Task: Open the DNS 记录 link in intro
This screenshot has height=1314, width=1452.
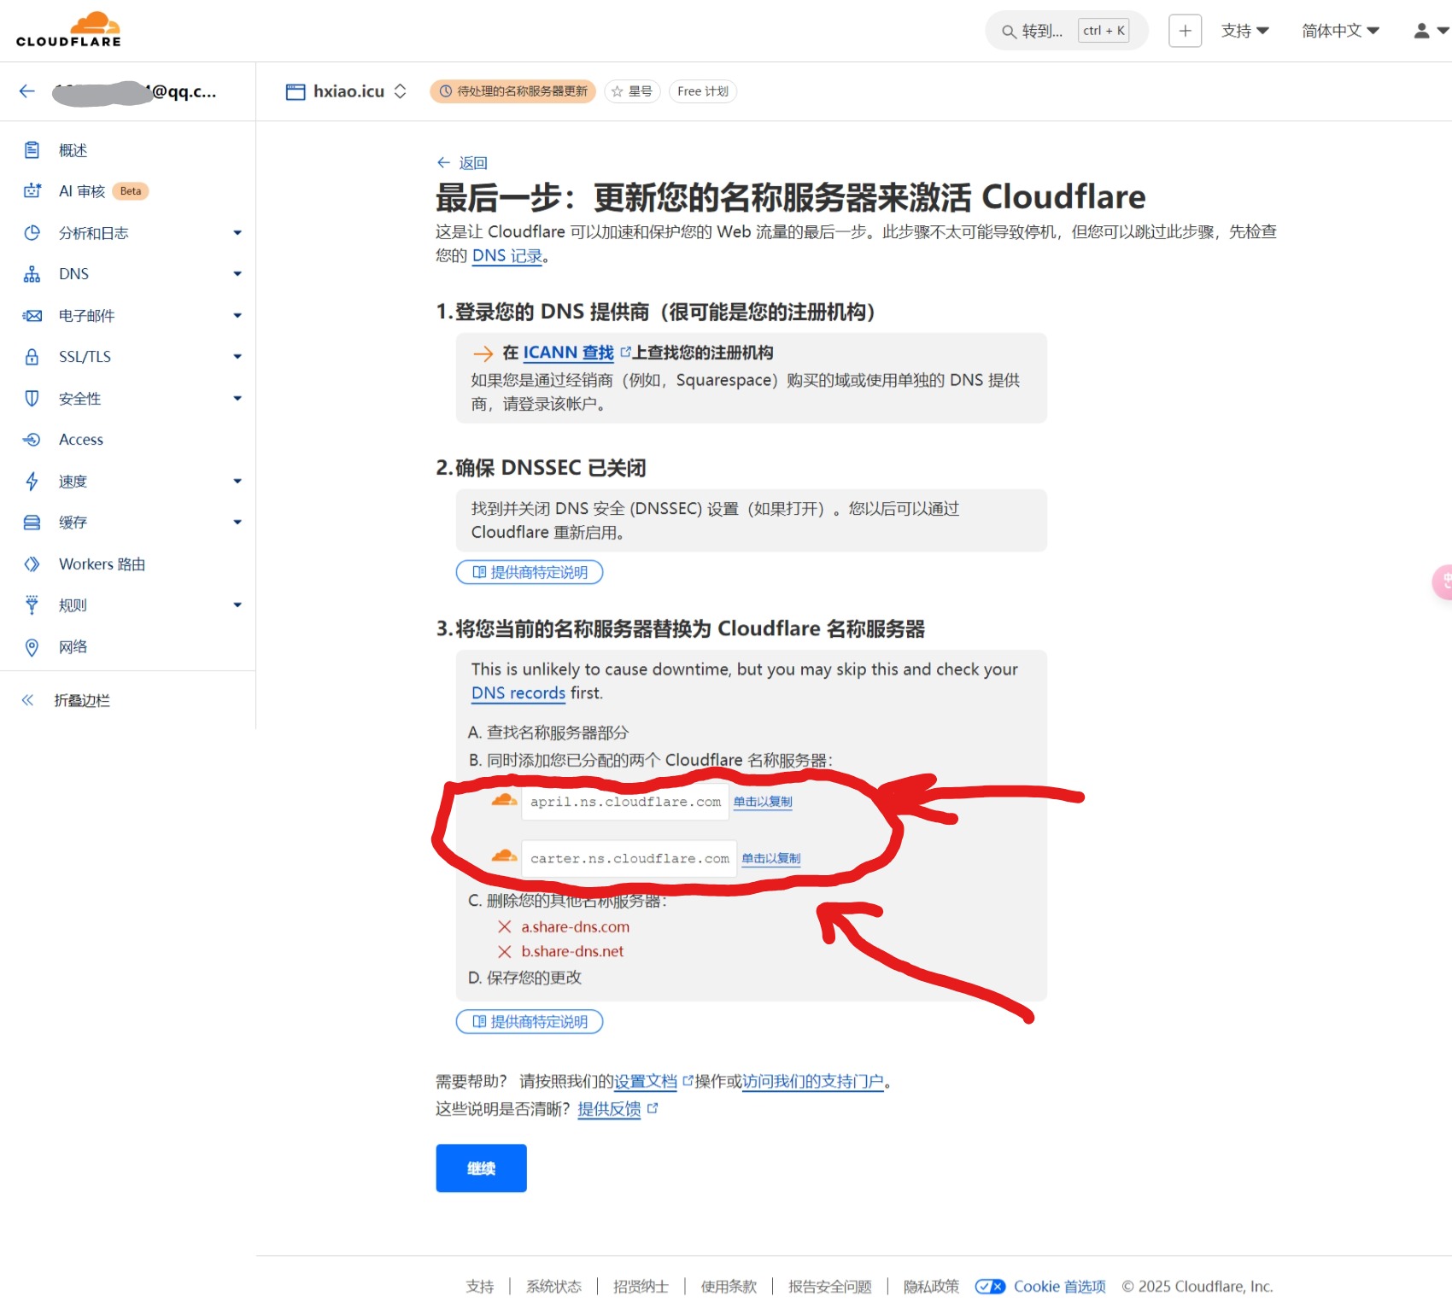Action: tap(507, 256)
